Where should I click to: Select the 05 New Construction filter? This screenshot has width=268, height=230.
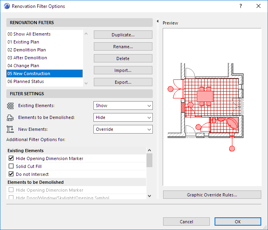pos(45,74)
